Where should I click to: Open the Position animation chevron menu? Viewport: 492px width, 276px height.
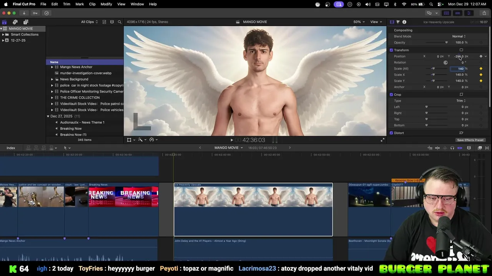click(x=485, y=56)
